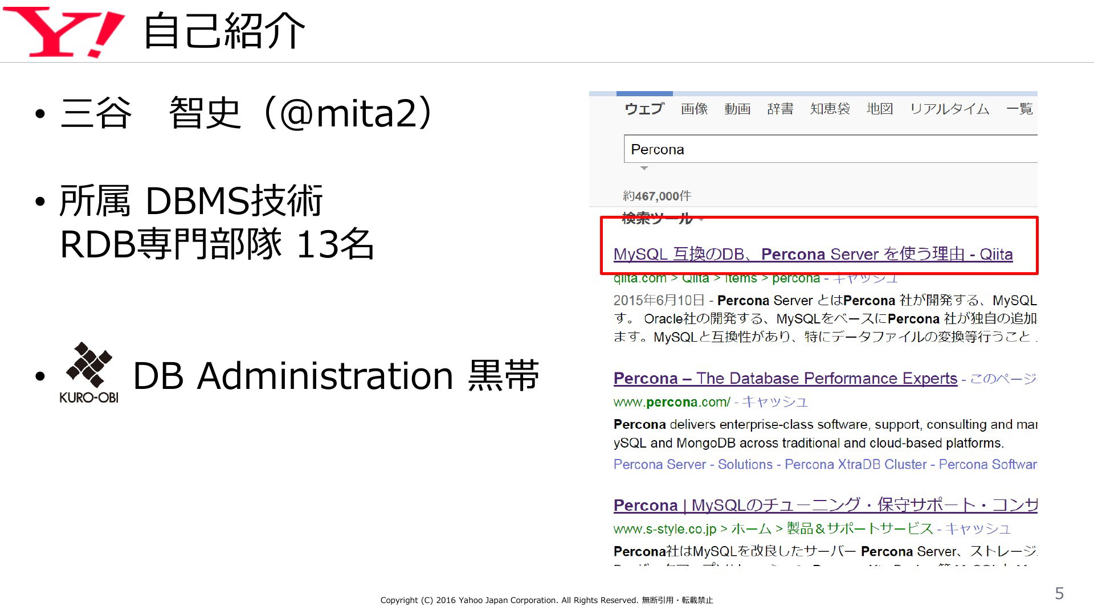Screen dimensions: 1094x615
Task: Click ホーム breadcrumb in s-style result
Action: (751, 529)
